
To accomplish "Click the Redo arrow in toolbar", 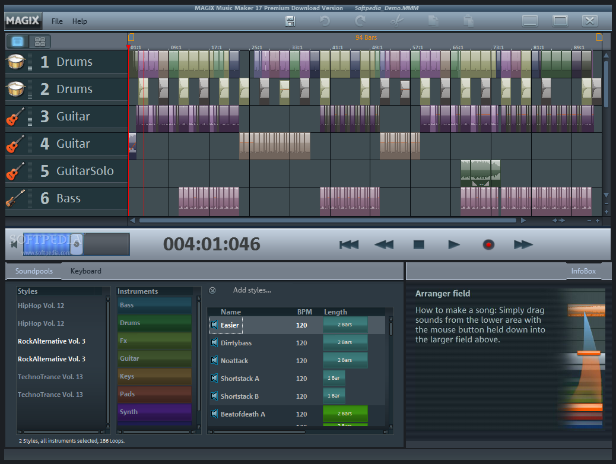I will 360,21.
